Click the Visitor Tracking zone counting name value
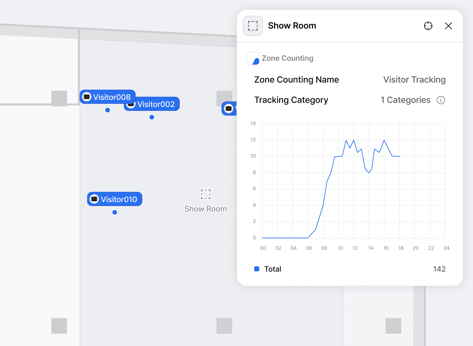473x346 pixels. coord(414,80)
